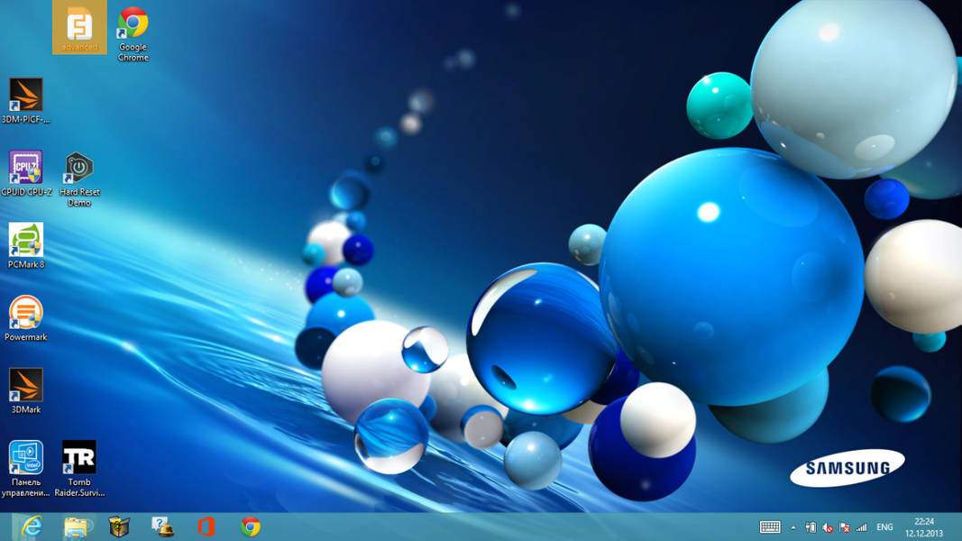Click the taskbar clock showing 22:24

coord(923,527)
